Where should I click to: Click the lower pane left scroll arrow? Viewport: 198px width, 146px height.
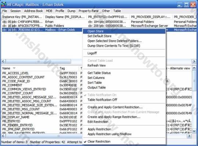pos(3,136)
